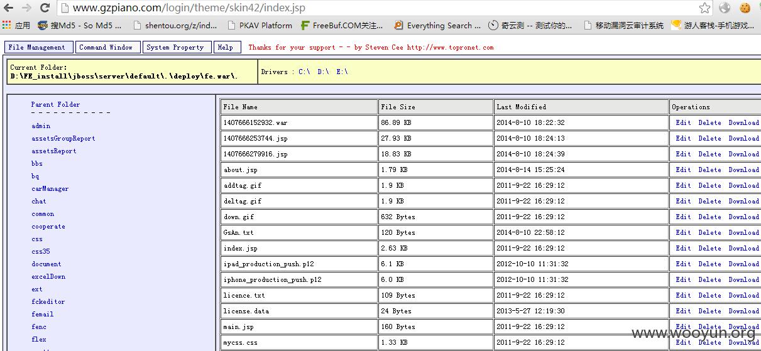Click the File Size column header

click(436, 107)
